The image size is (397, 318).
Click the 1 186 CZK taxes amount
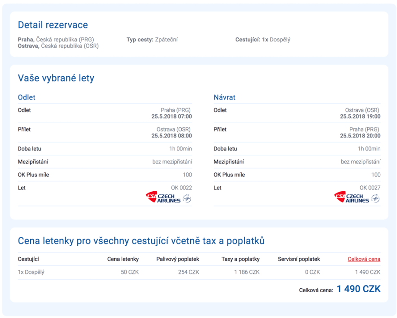tap(247, 272)
